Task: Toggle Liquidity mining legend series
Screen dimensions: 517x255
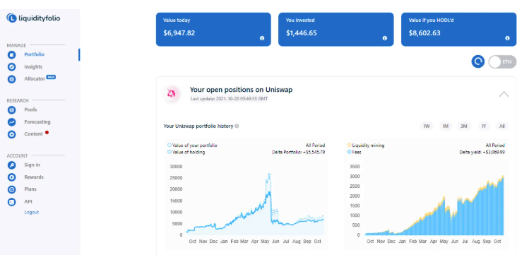Action: click(366, 145)
